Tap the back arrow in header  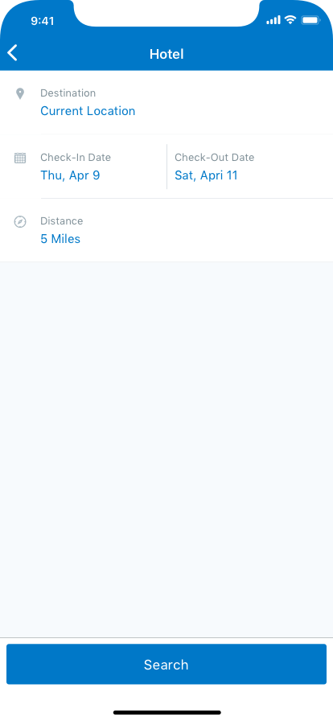tap(12, 53)
